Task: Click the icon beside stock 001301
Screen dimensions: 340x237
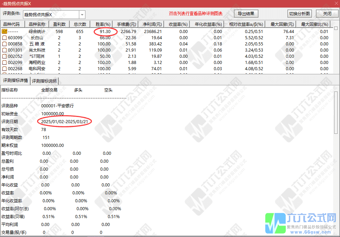Action: [x=4, y=50]
